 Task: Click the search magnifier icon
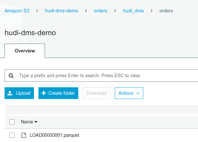pos(11,76)
